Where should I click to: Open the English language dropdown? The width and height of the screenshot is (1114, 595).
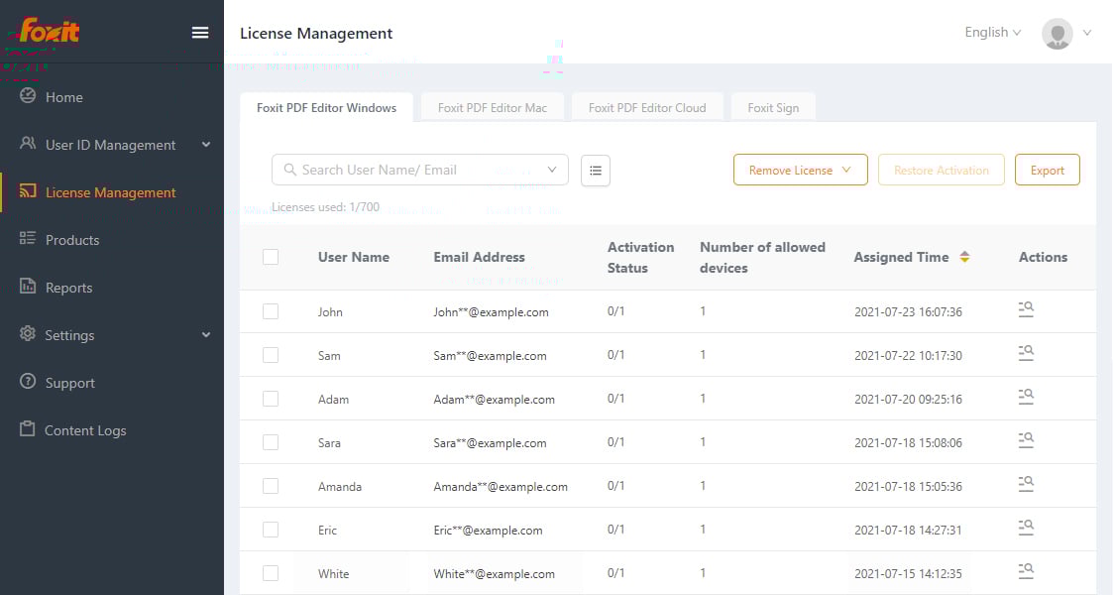992,33
